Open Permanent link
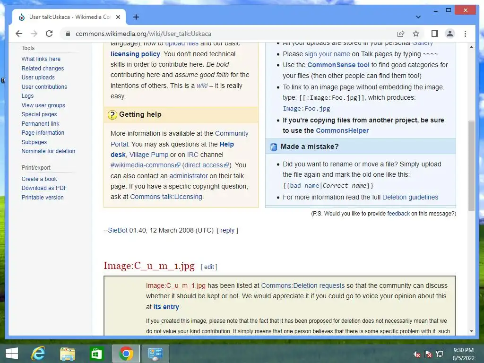 (x=41, y=123)
